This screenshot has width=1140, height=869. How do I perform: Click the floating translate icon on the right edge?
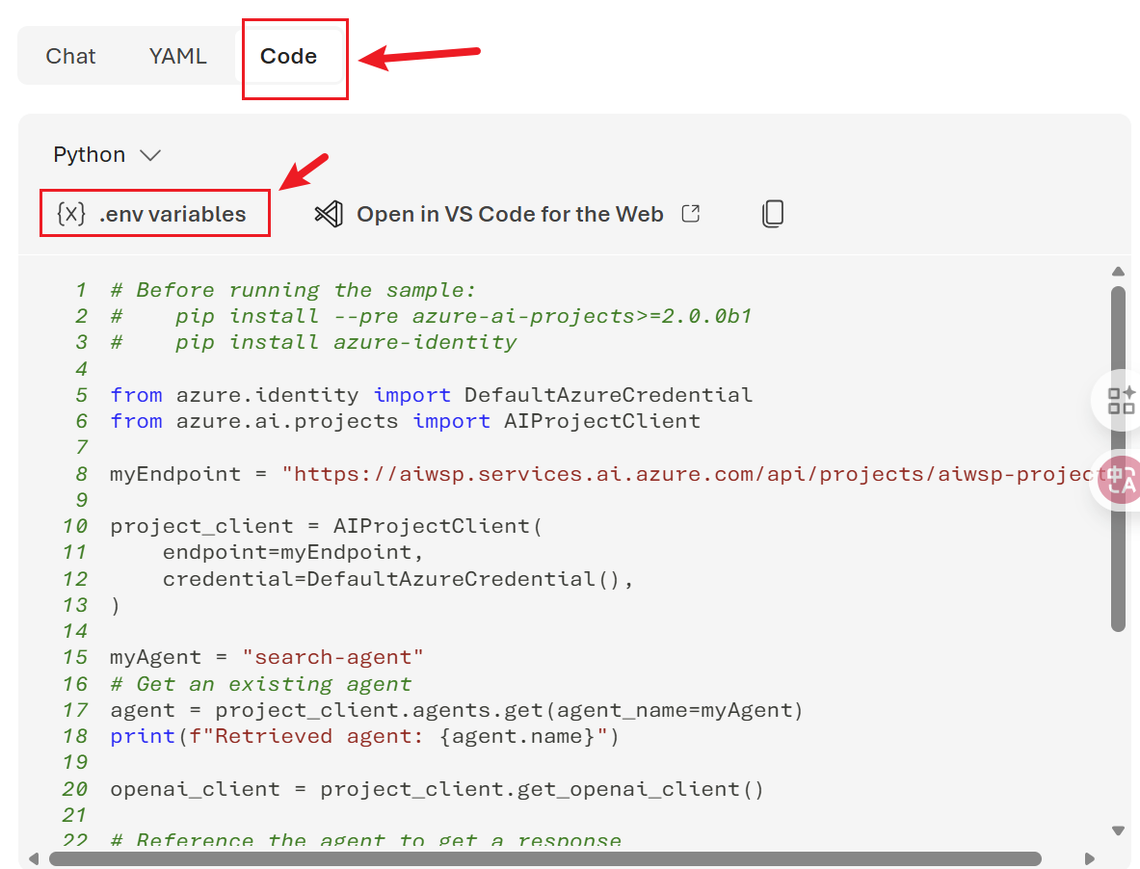tap(1121, 480)
